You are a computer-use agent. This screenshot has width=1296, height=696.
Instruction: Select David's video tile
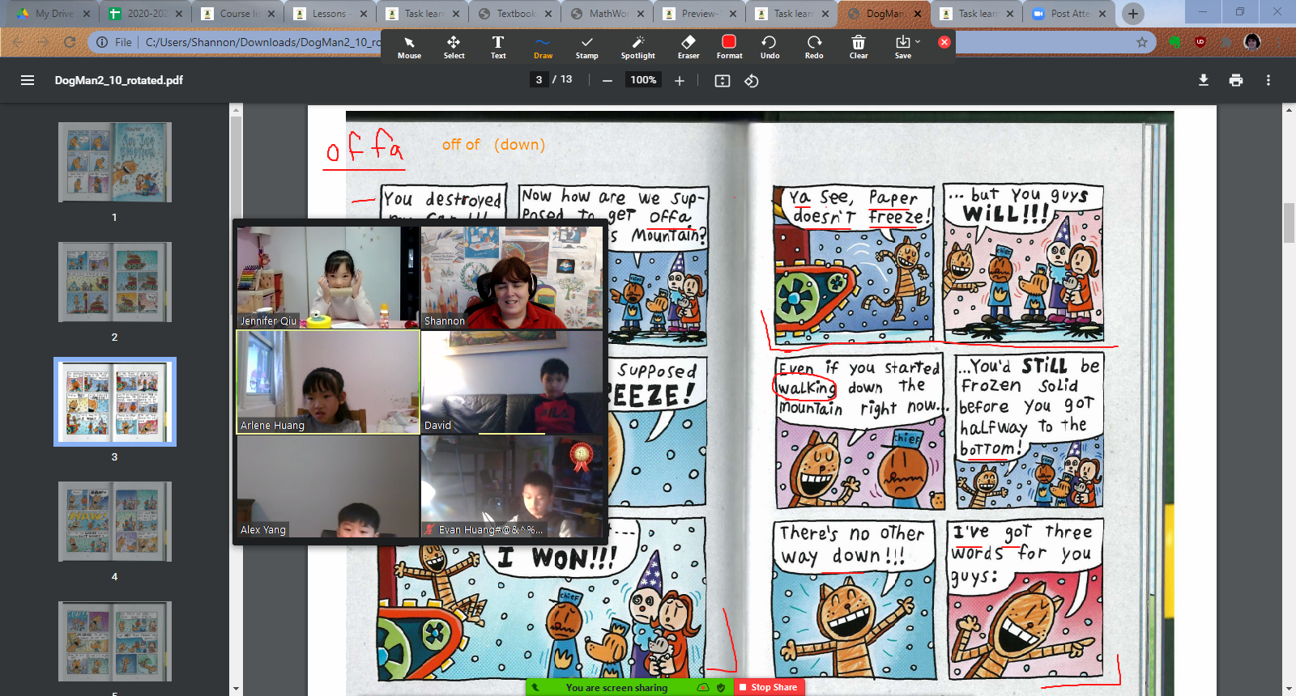pos(512,382)
